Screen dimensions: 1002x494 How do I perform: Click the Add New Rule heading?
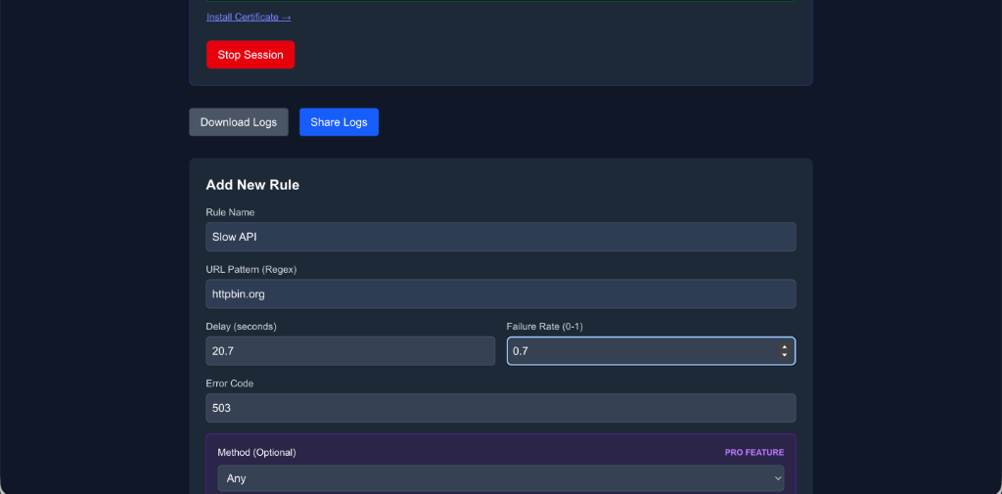click(x=252, y=185)
